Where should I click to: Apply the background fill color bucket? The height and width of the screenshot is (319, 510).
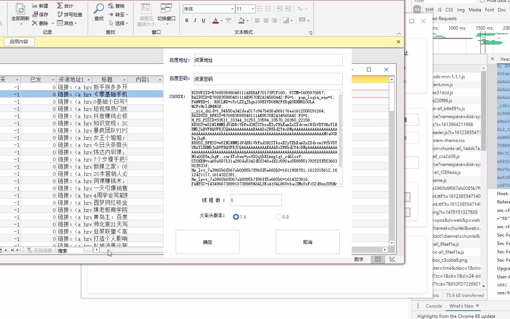(x=242, y=21)
